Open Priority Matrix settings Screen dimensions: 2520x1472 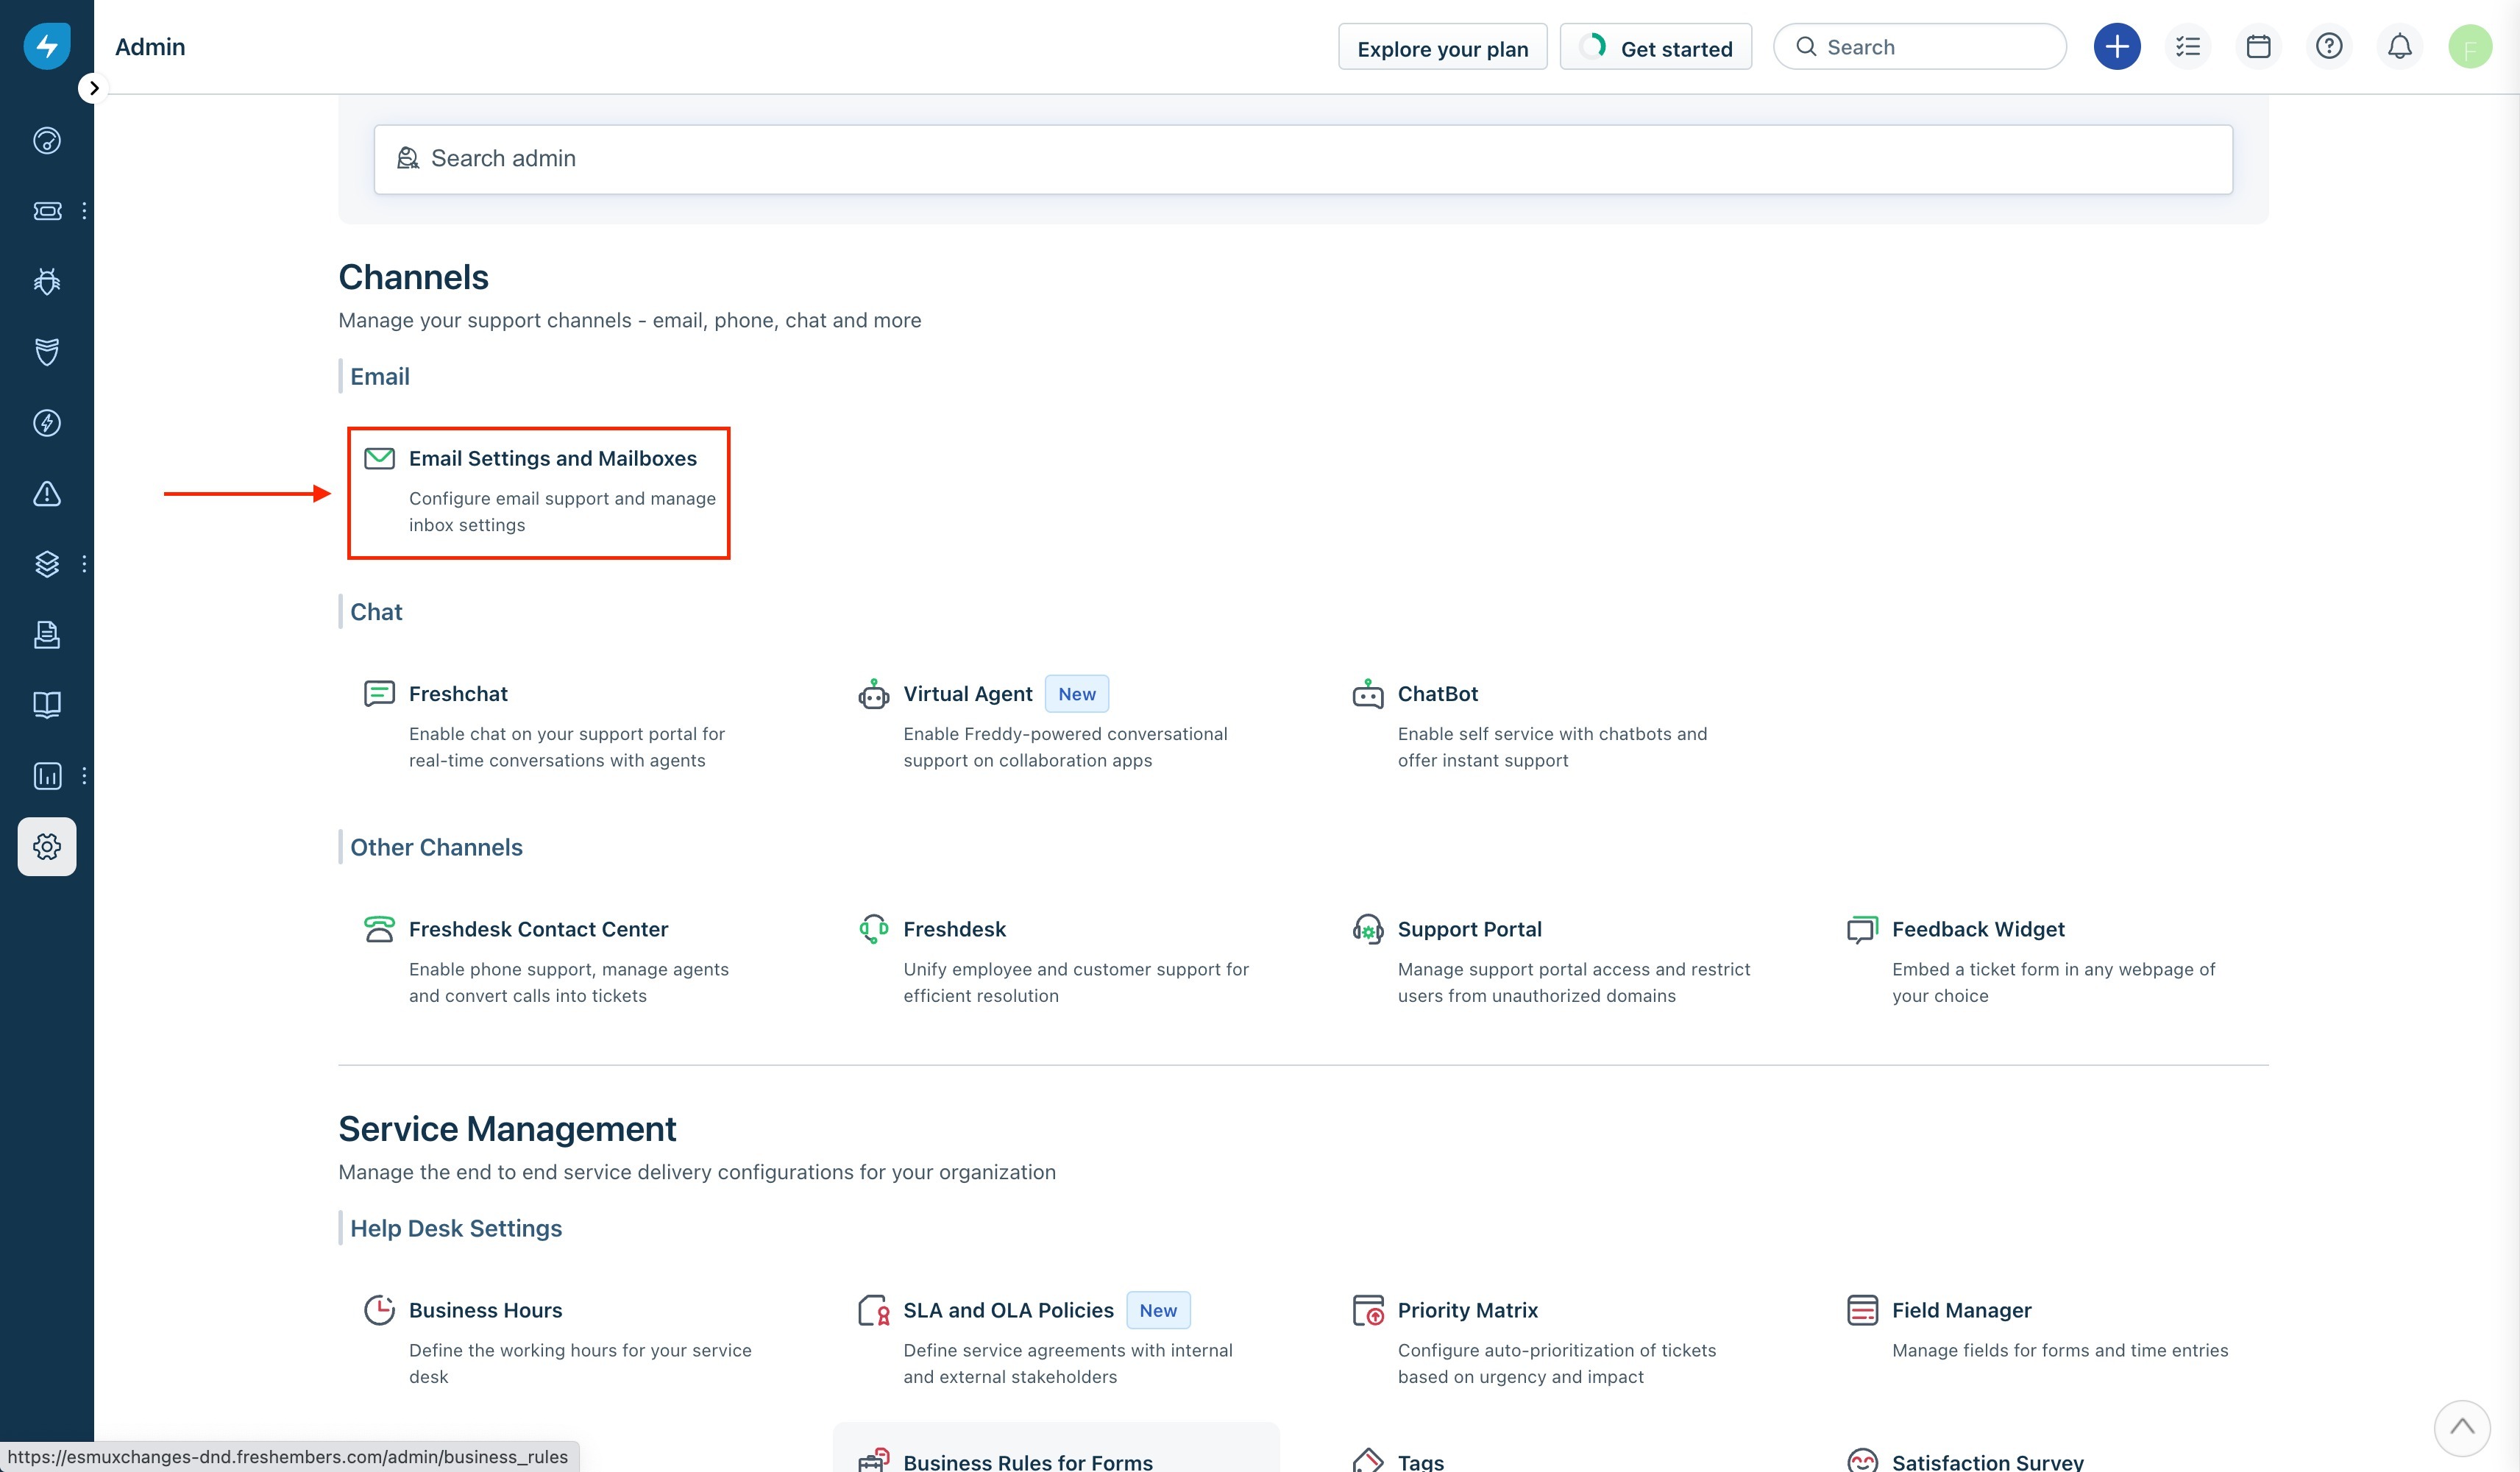coord(1467,1311)
